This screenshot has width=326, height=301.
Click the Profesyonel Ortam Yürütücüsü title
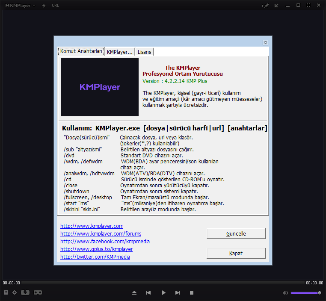[183, 74]
